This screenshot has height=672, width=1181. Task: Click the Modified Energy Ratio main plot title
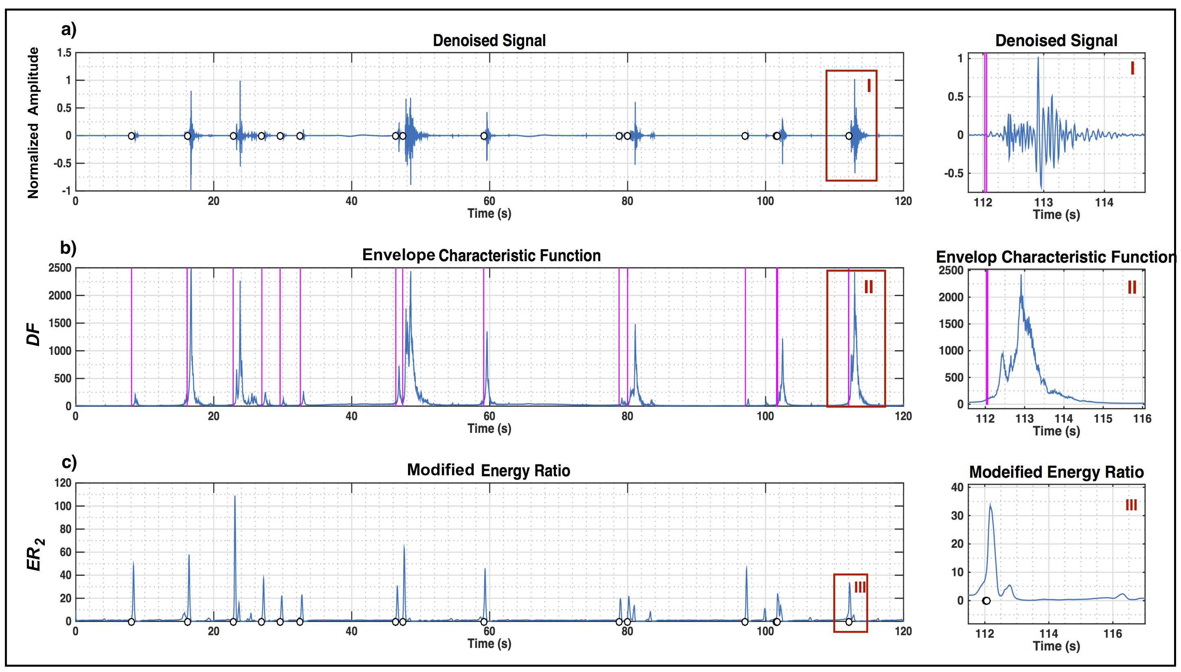pos(488,471)
